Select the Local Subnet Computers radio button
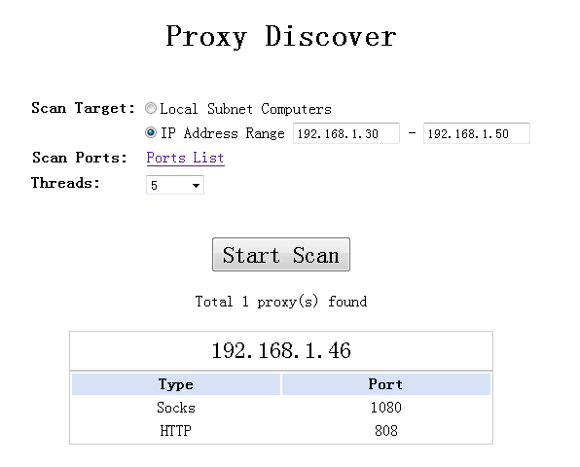Viewport: 580px width, 467px height. pyautogui.click(x=151, y=108)
